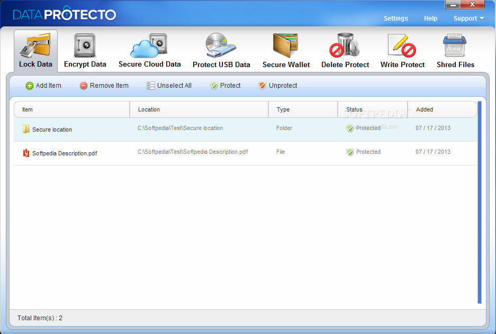Screen dimensions: 496x334
Task: Click the Protect button text
Action: click(230, 86)
